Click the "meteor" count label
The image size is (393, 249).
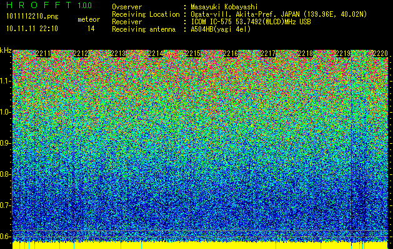click(x=89, y=19)
